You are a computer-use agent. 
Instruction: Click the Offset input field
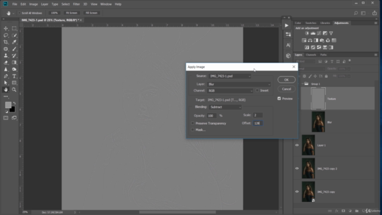coord(258,124)
